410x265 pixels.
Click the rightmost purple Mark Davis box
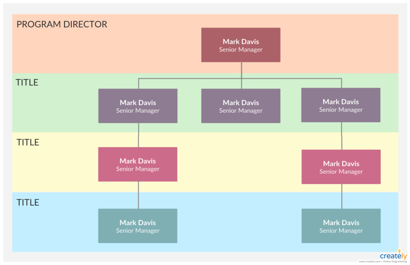[341, 105]
